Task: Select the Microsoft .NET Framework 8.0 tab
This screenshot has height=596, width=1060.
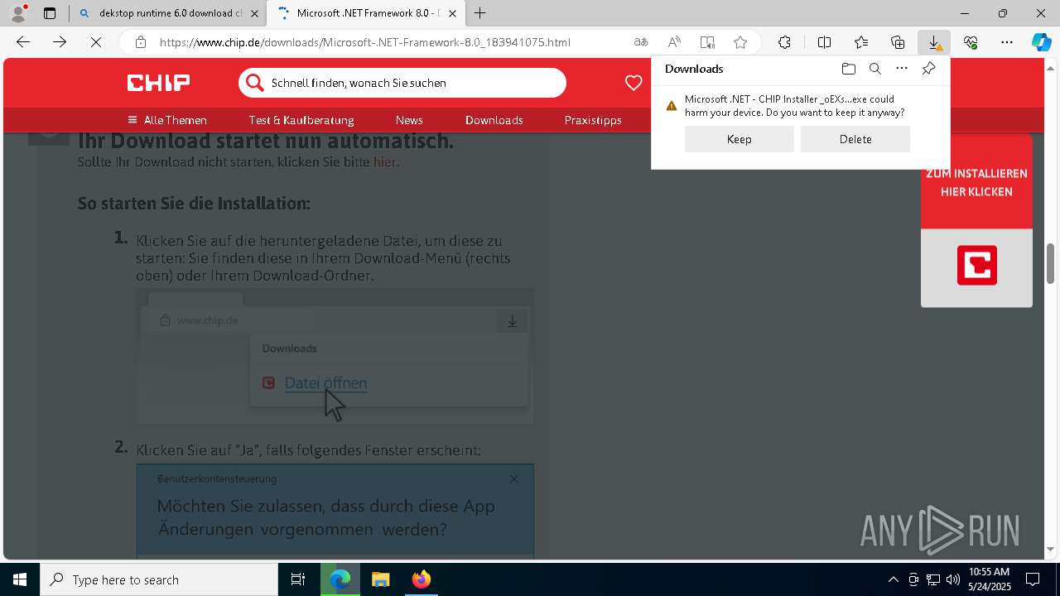Action: pos(368,13)
